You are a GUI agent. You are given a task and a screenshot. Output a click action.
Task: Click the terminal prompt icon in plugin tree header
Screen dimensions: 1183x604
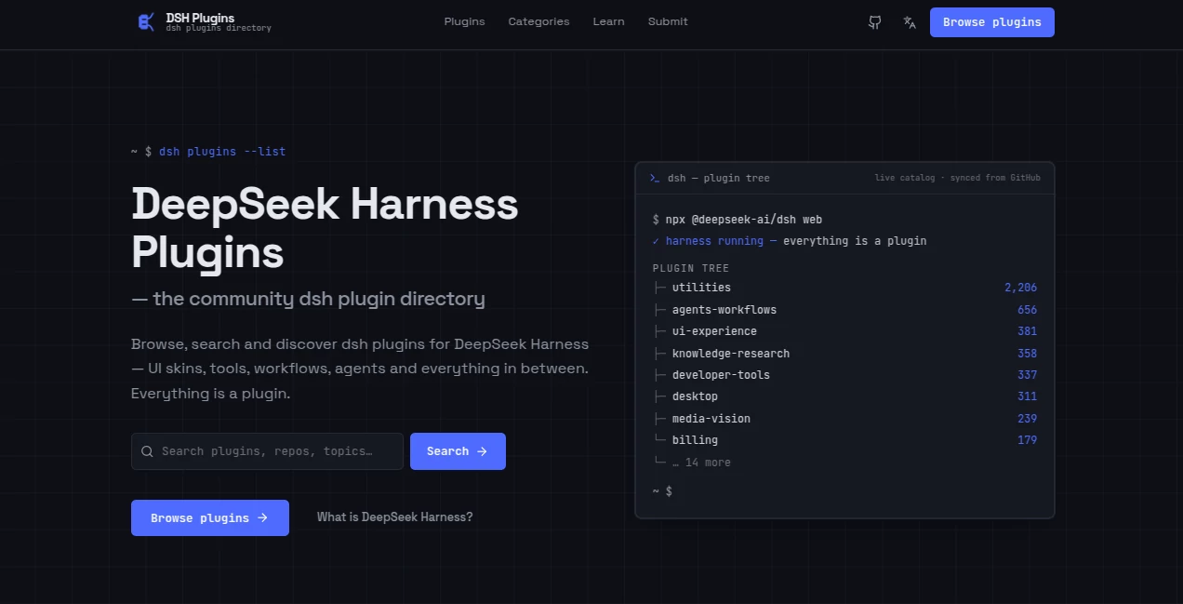655,178
